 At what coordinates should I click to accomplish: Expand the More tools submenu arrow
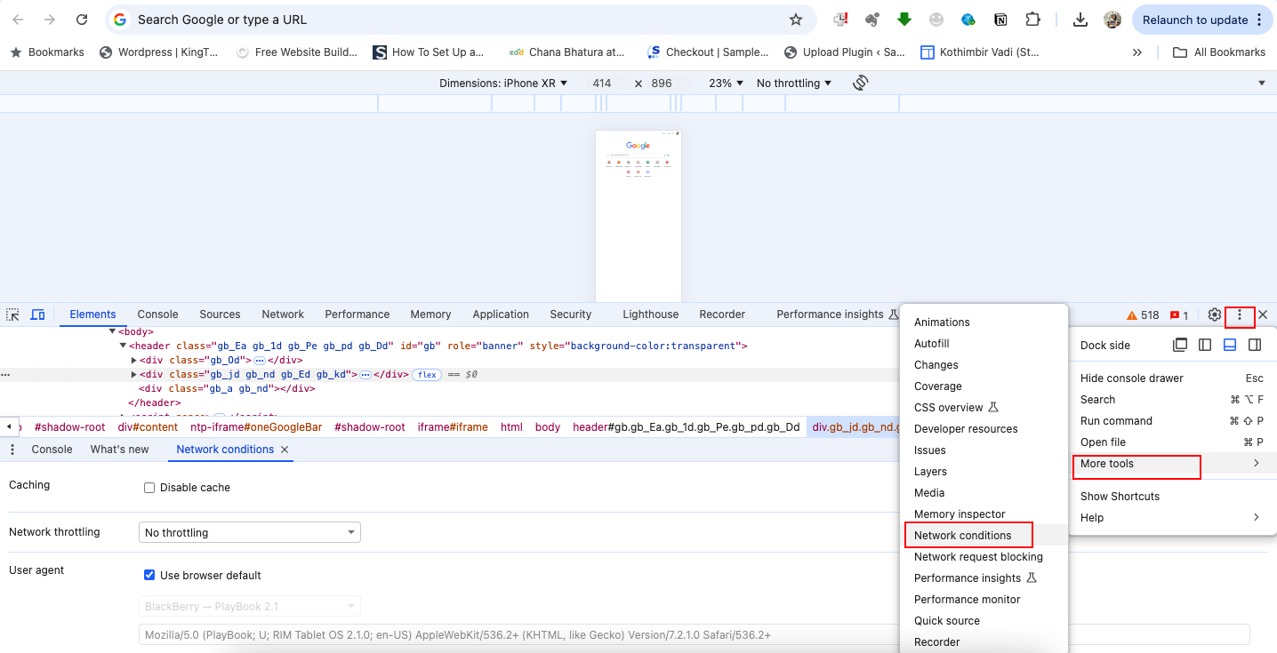point(1257,464)
